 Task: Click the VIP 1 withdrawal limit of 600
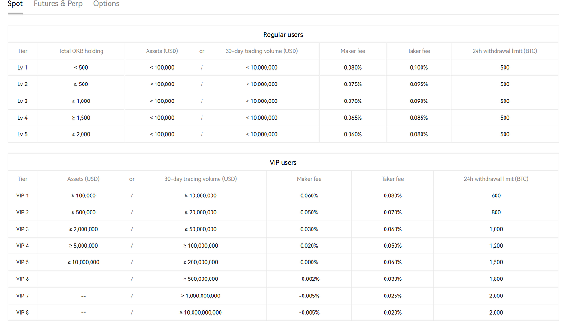(496, 195)
